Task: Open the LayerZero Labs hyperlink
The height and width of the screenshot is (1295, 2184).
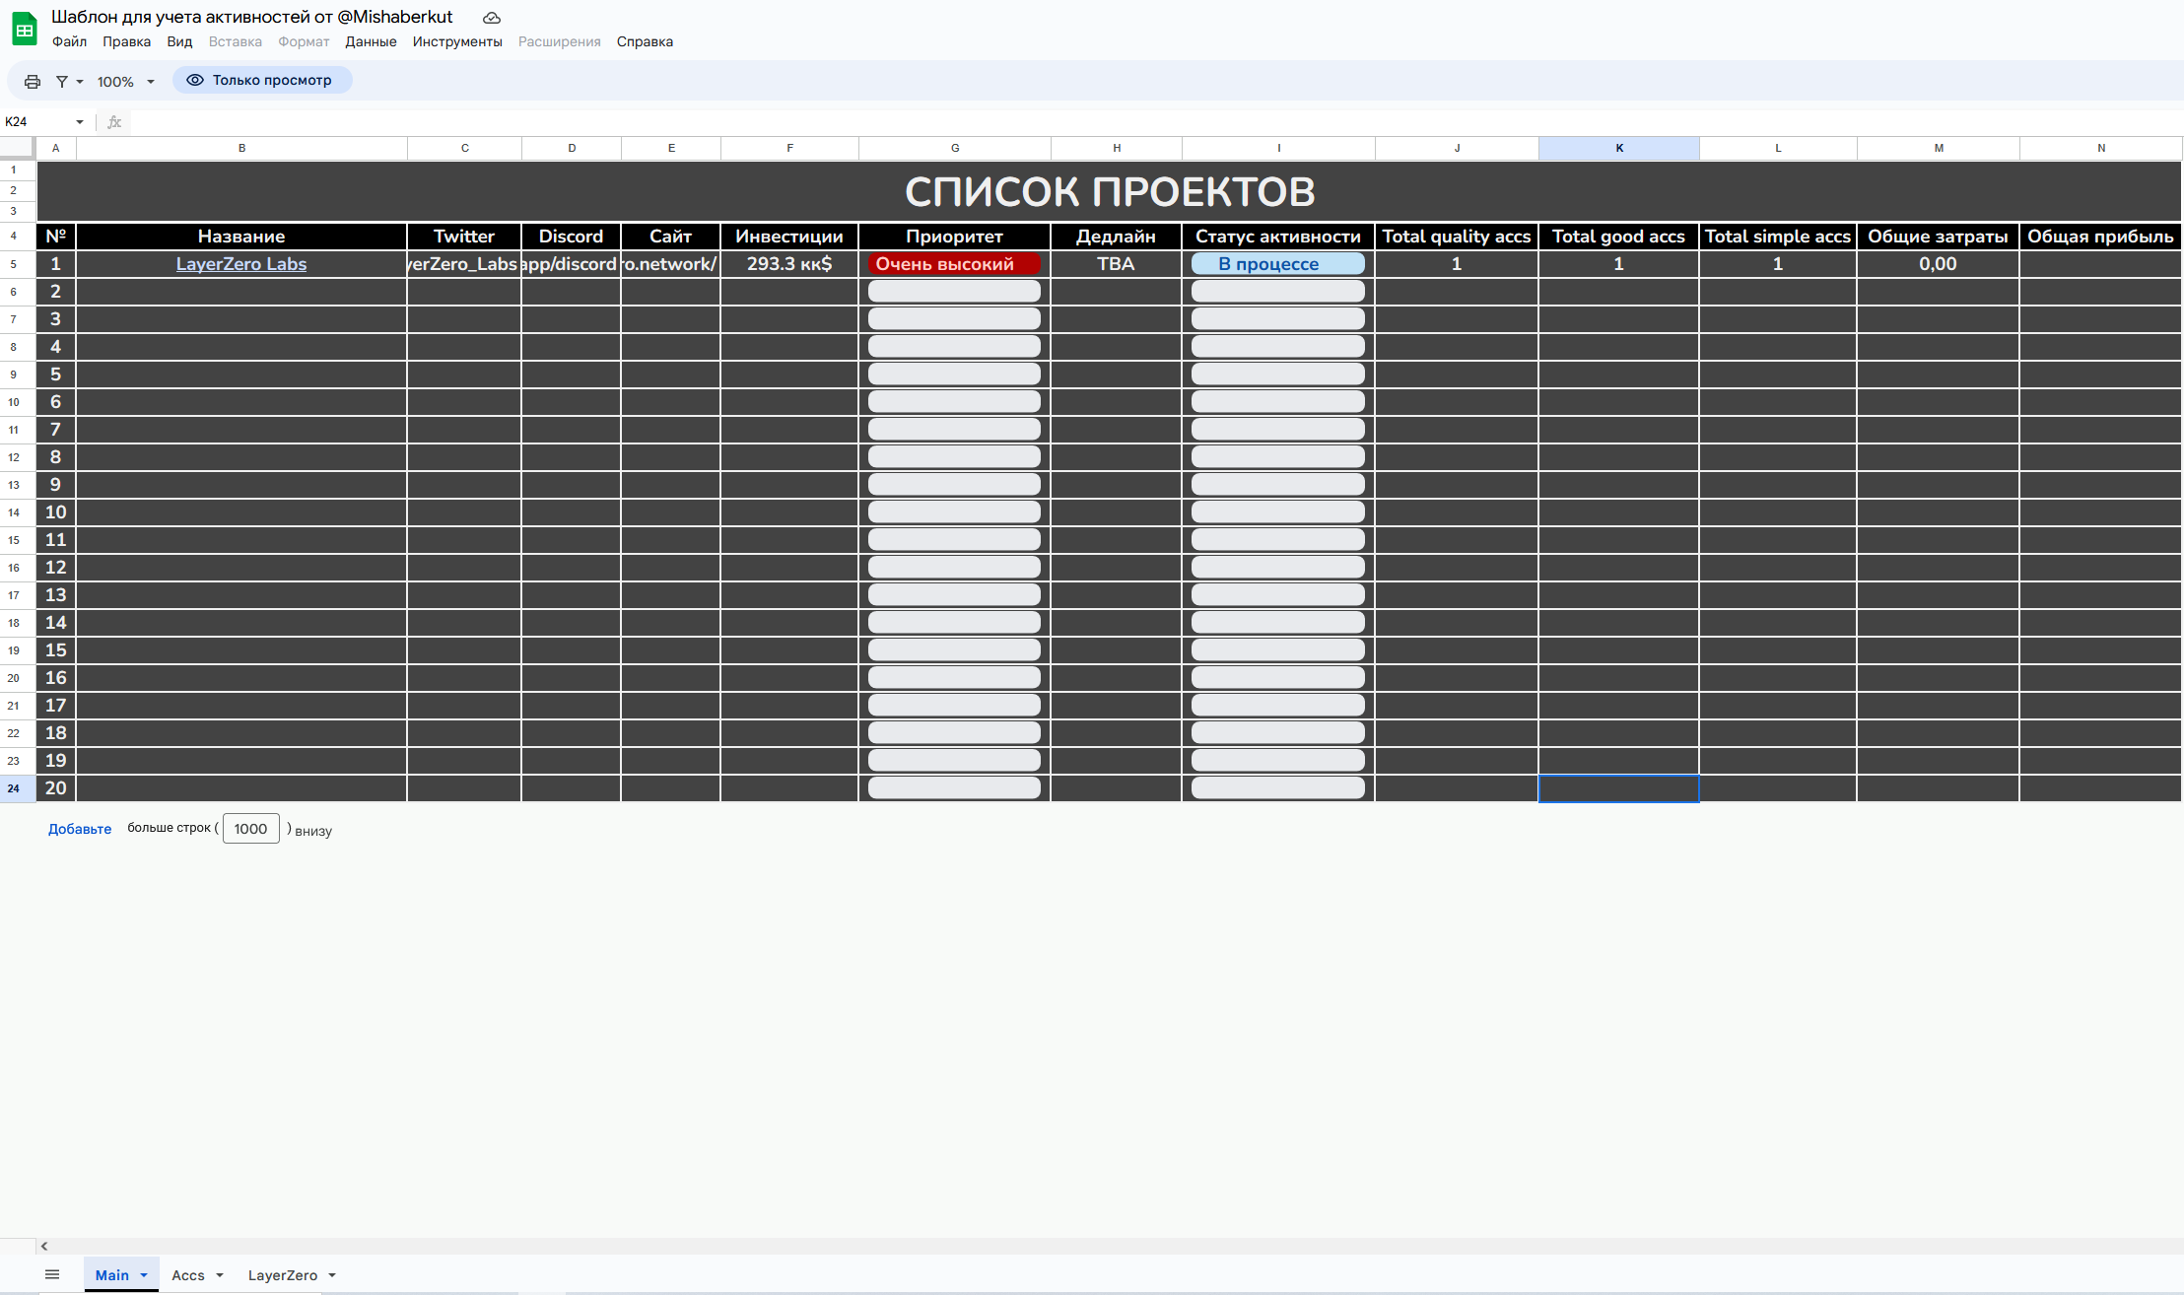Action: (x=241, y=264)
